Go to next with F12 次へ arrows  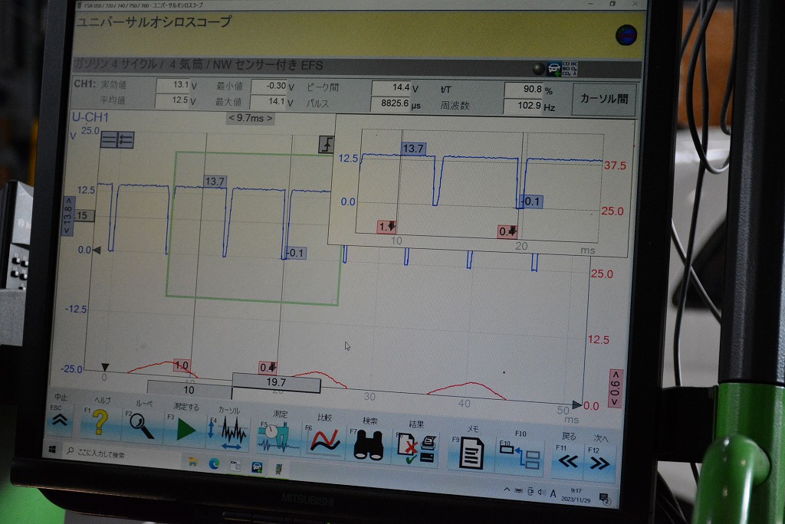[599, 463]
